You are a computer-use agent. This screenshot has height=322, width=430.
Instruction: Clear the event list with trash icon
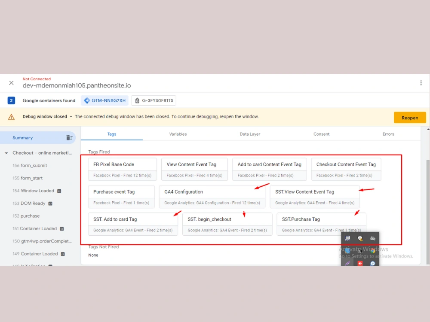(69, 138)
